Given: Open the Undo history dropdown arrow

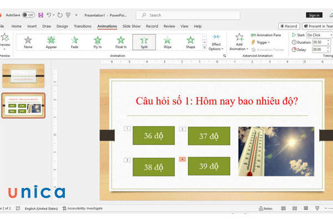Looking at the screenshot, I should coord(54,15).
